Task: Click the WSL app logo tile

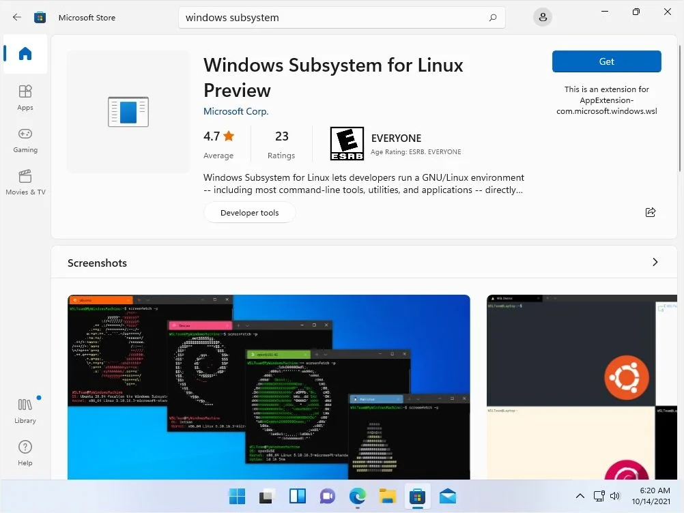Action: [128, 112]
